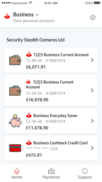Tap the piggy bank savings icon

pos(15,121)
